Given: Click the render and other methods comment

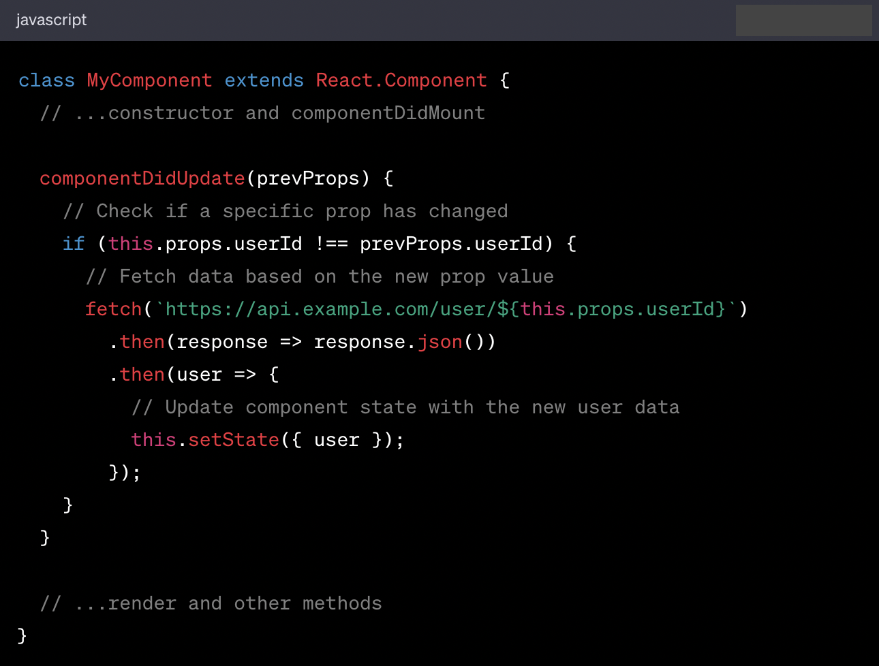Looking at the screenshot, I should [211, 603].
